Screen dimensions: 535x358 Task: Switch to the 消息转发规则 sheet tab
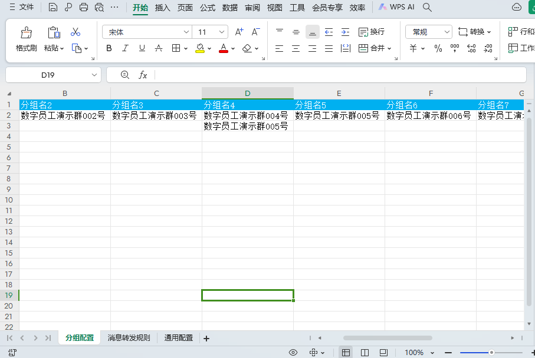pos(129,338)
